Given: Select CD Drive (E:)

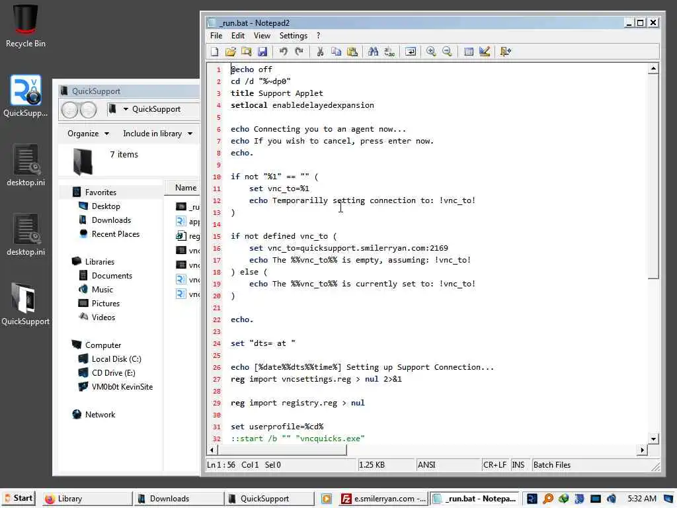Looking at the screenshot, I should (x=113, y=373).
